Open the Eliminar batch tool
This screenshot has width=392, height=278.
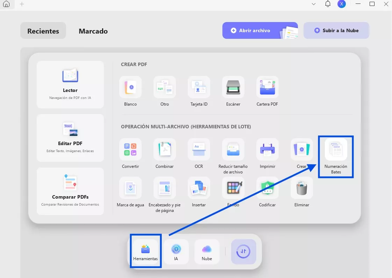[x=301, y=188]
